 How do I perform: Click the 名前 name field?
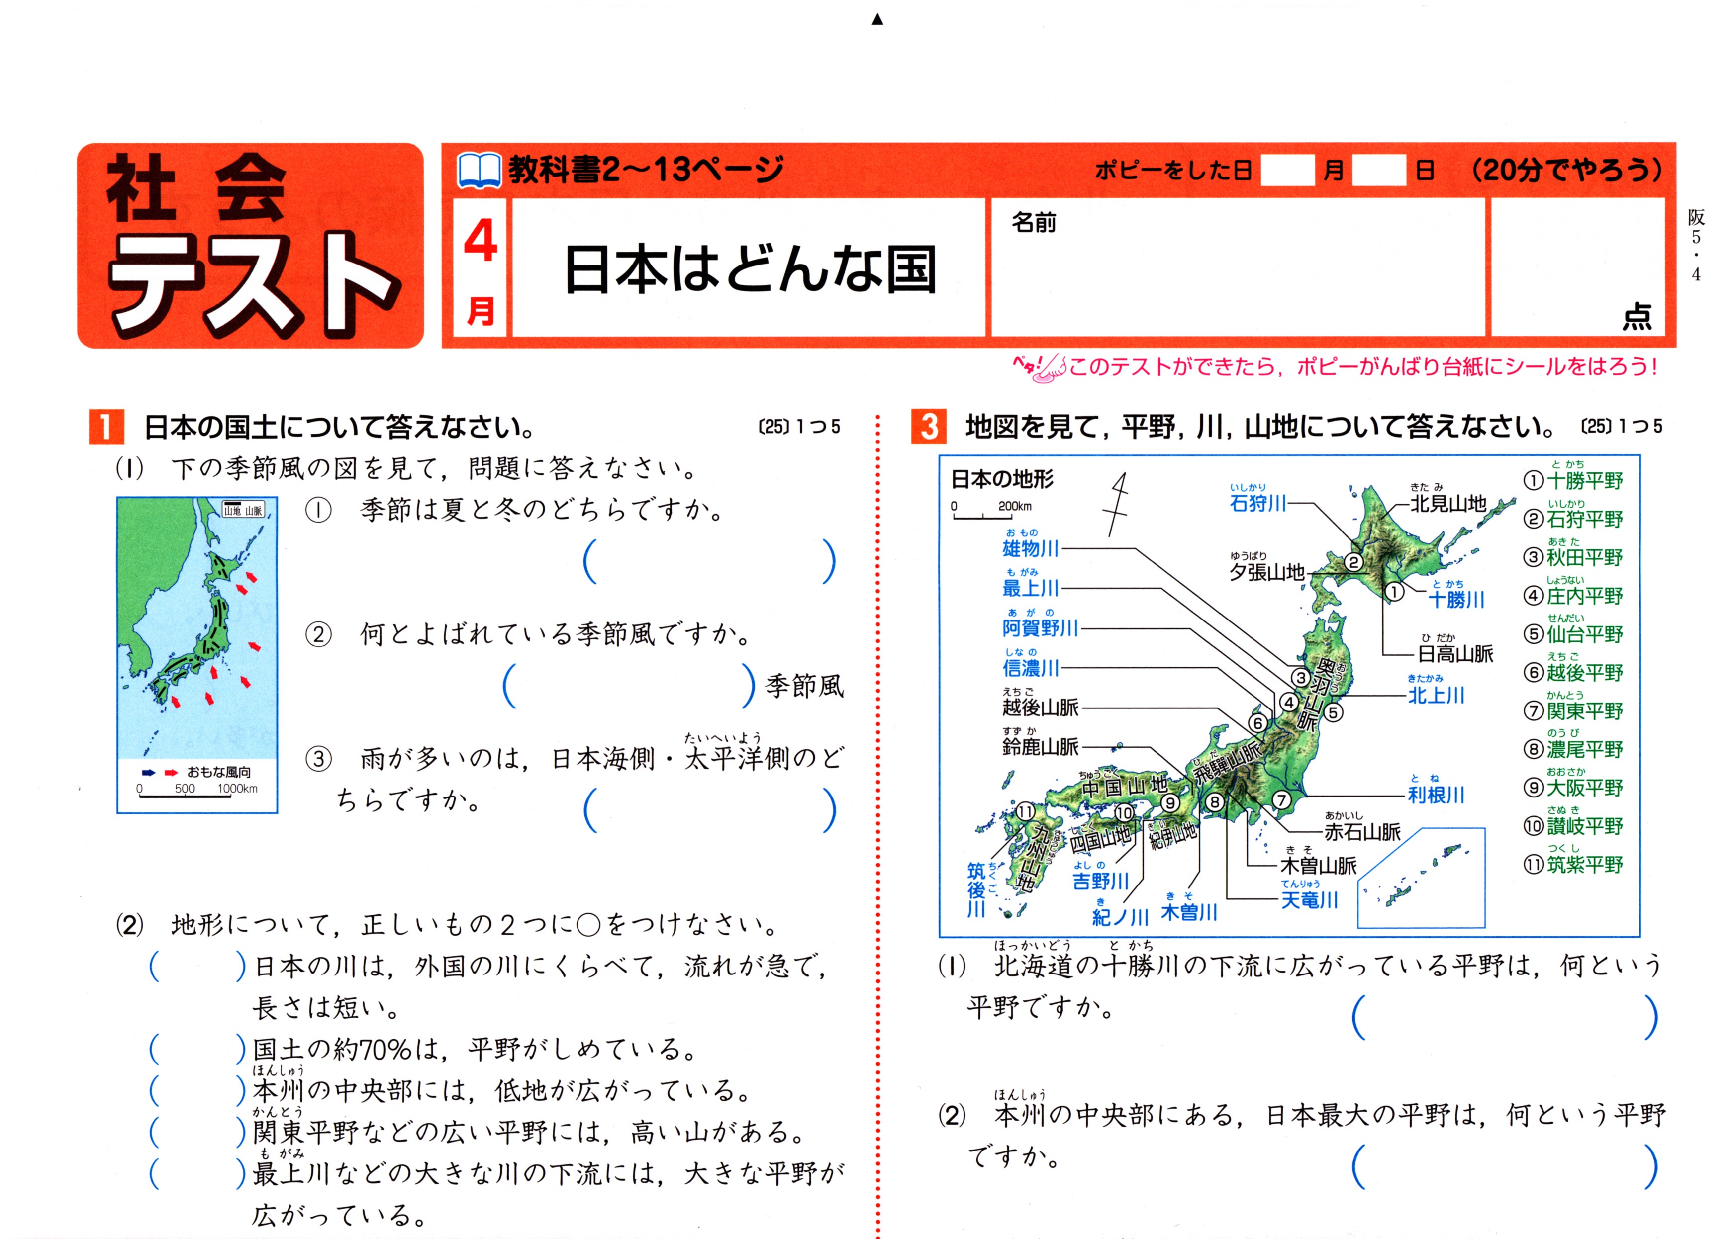tap(1238, 267)
